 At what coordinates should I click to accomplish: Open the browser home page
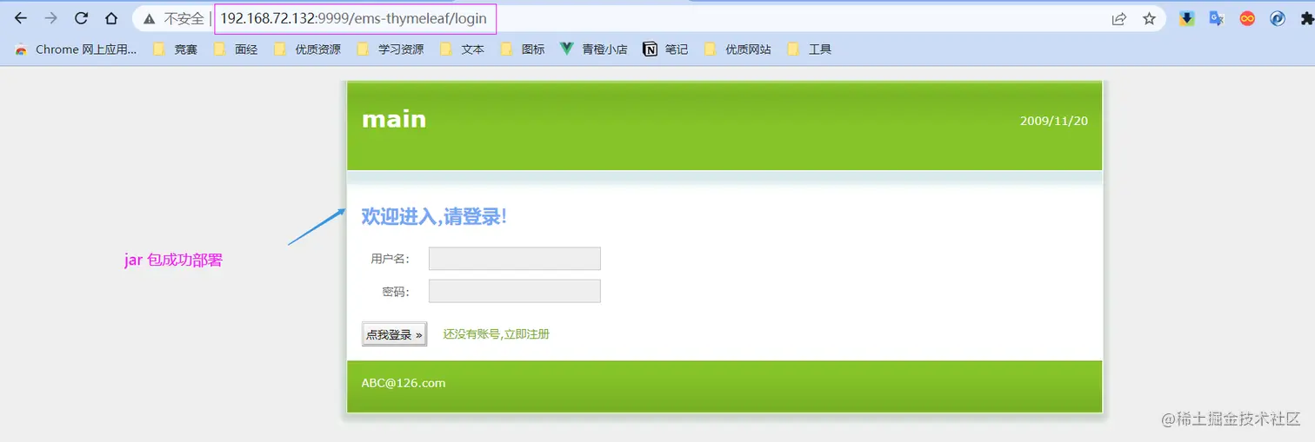(111, 18)
